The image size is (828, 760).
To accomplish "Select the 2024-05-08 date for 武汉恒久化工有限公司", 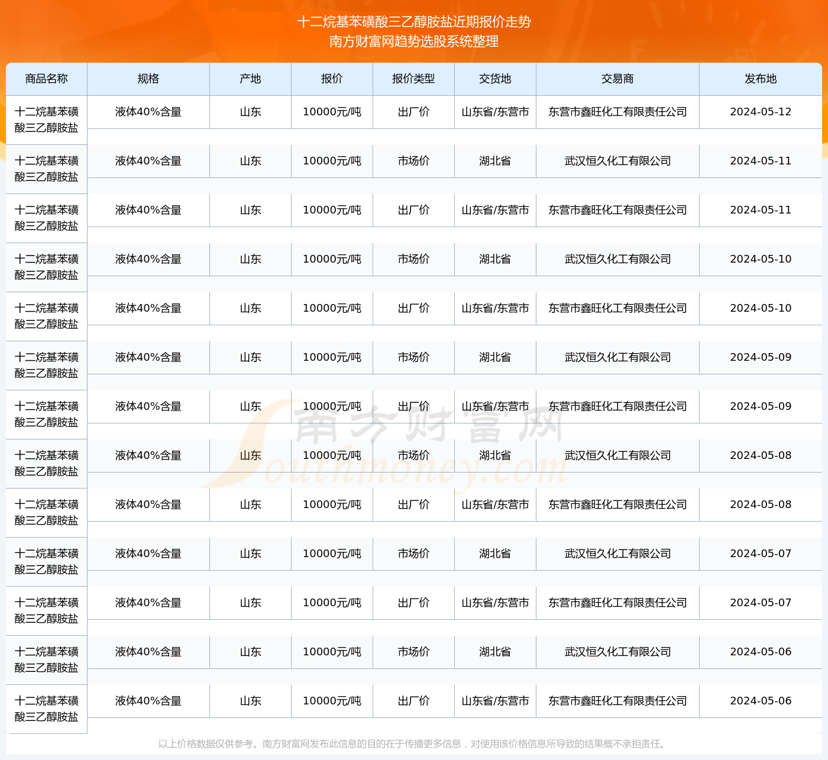I will (x=761, y=455).
